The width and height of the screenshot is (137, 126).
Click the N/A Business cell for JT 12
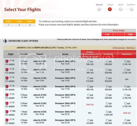point(127,79)
